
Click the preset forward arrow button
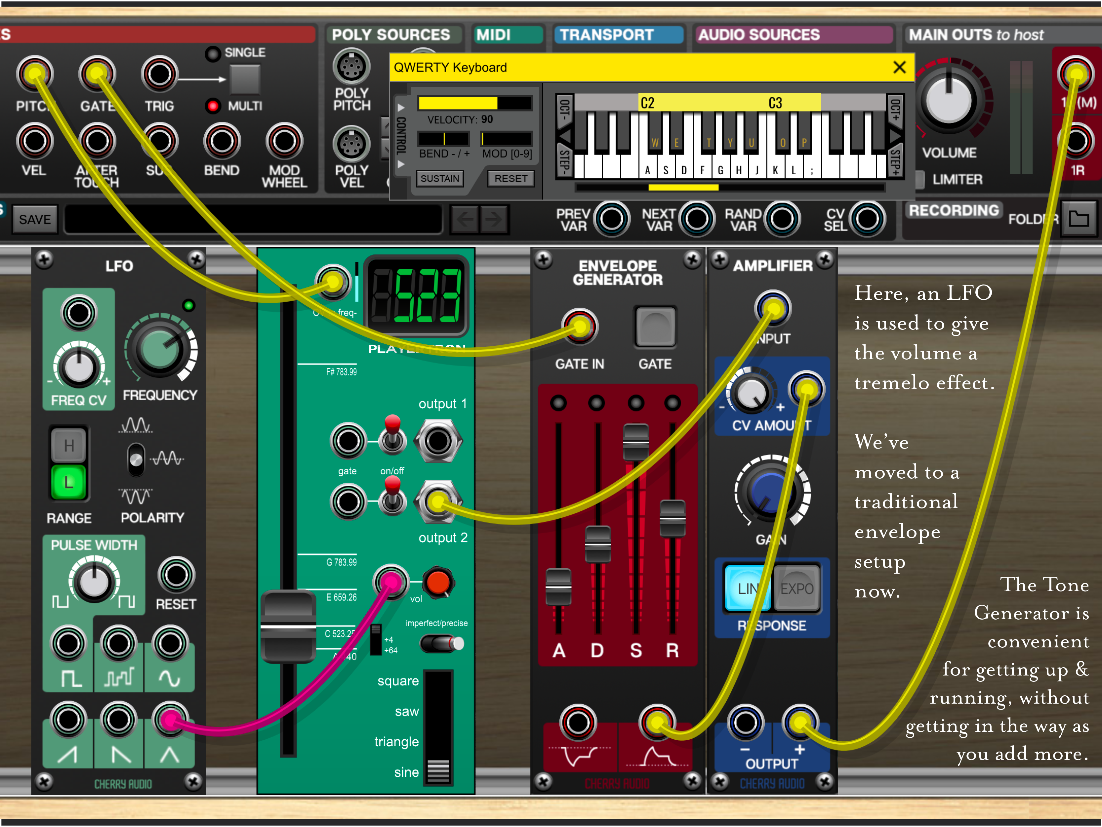[494, 219]
